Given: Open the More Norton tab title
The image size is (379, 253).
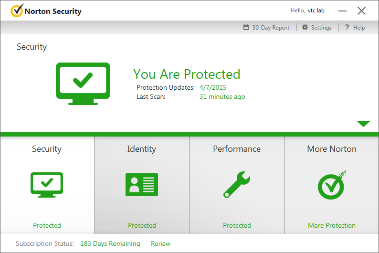Looking at the screenshot, I should coord(332,149).
